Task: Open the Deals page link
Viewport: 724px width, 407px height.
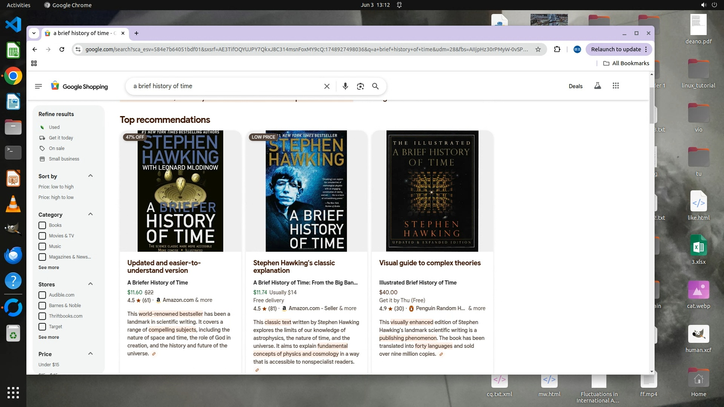Action: coord(575,86)
